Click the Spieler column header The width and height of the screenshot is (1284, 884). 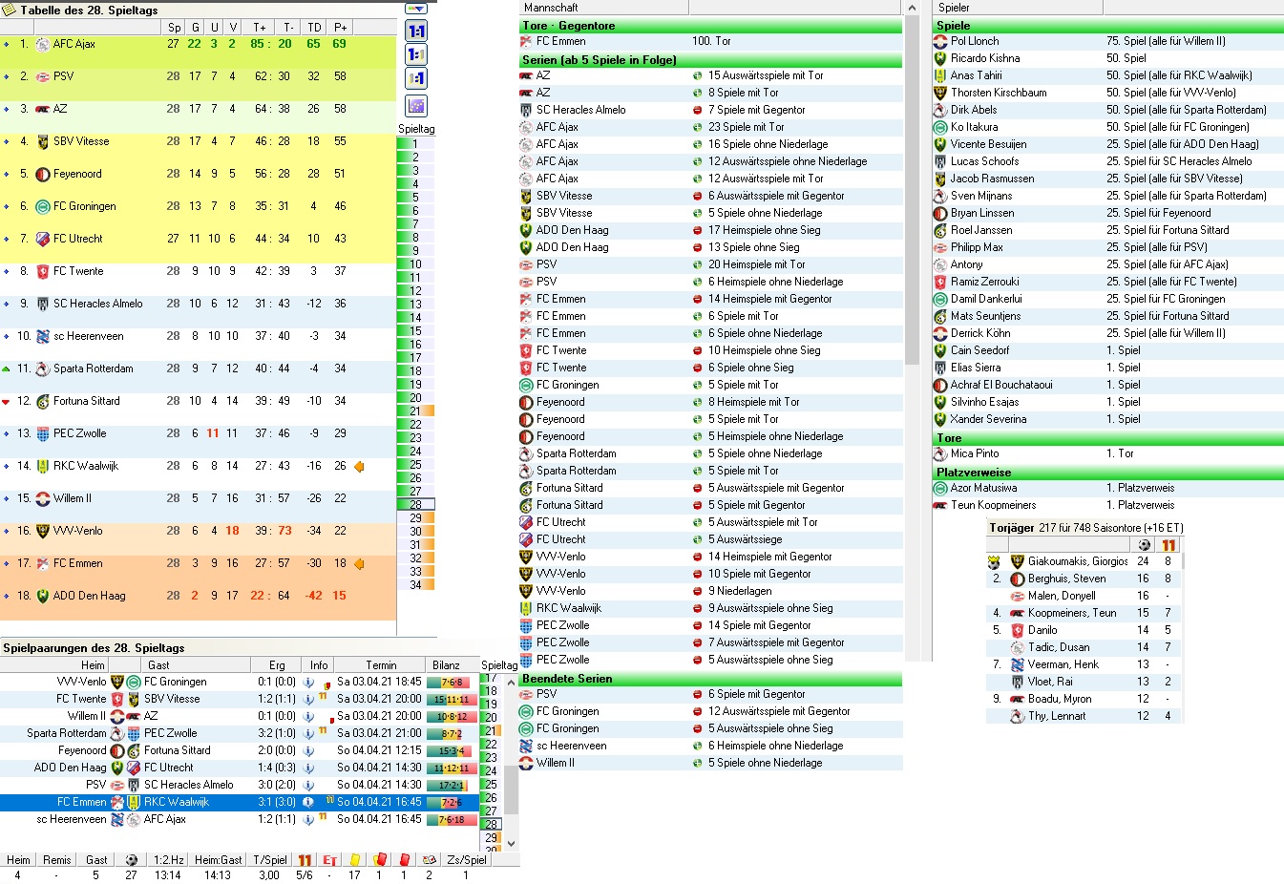pos(1018,8)
